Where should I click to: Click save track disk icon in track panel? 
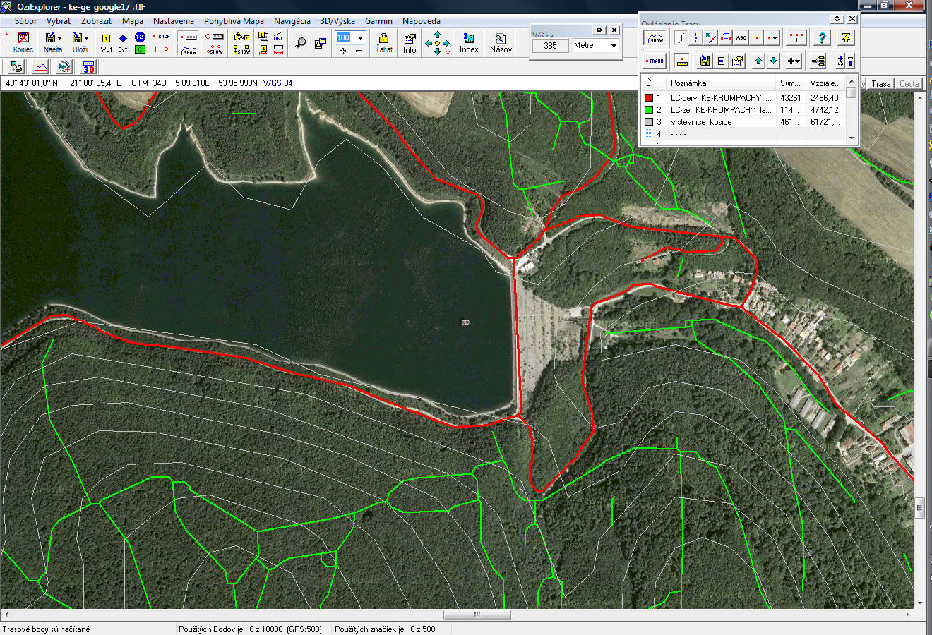click(x=705, y=61)
